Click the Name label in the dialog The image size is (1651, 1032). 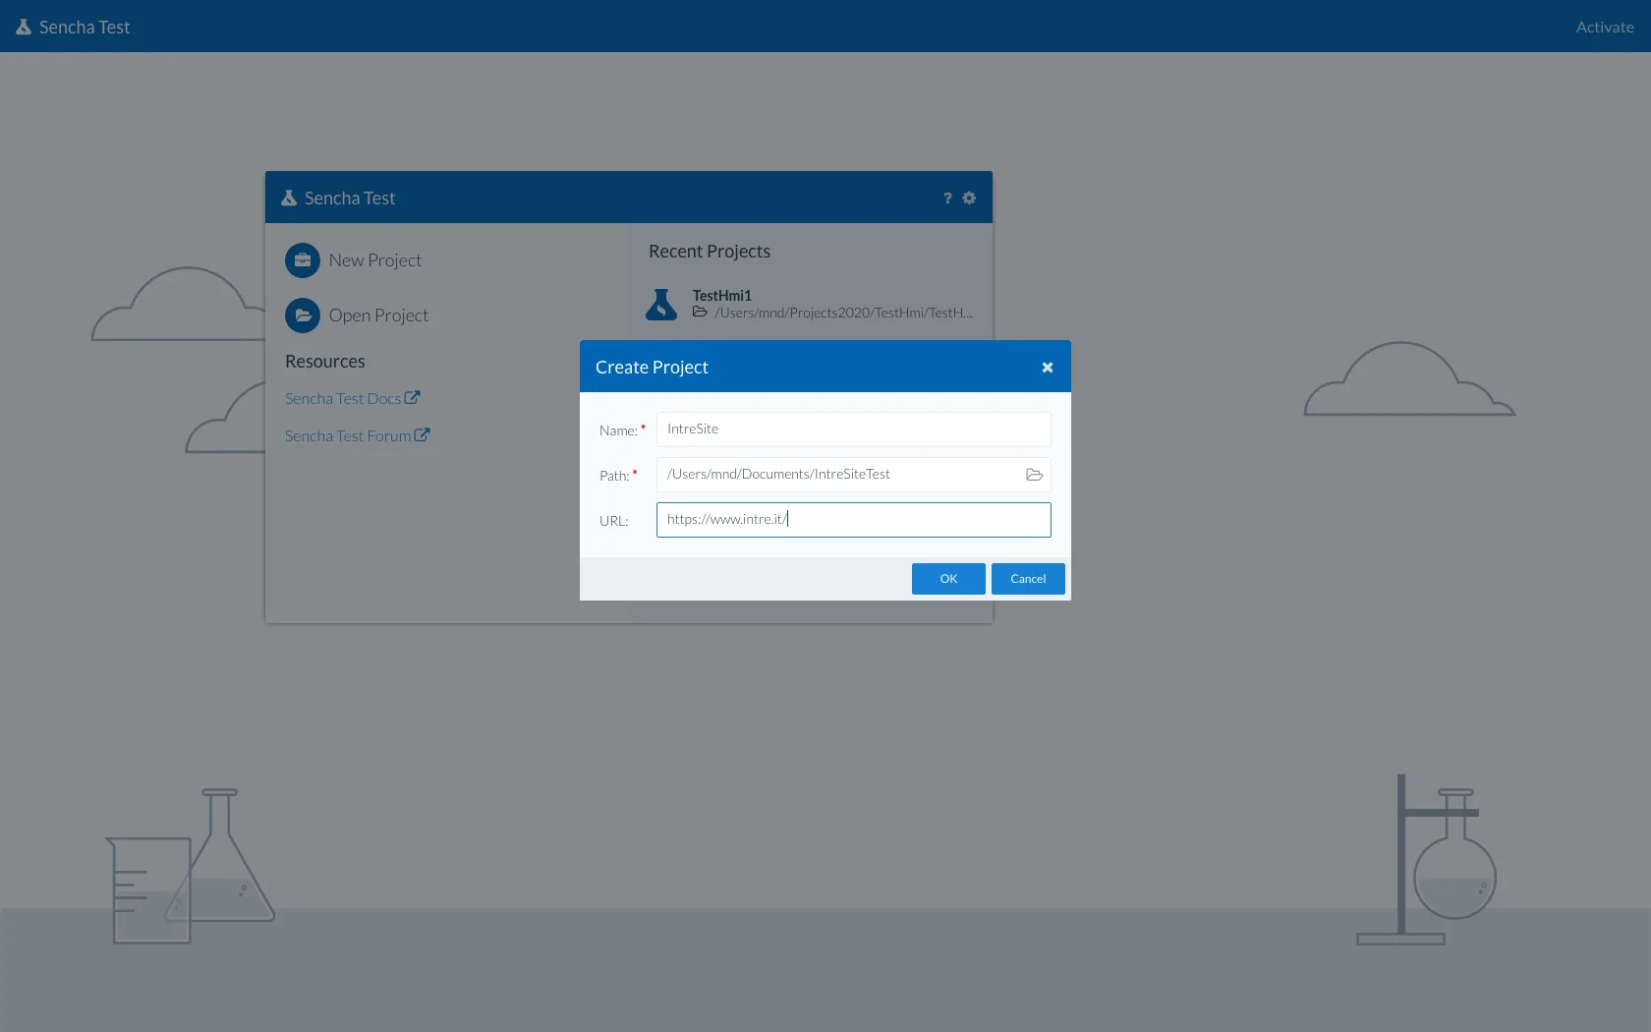[618, 430]
